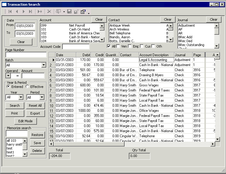Open the Year dropdown
The image size is (226, 174).
(x=21, y=97)
